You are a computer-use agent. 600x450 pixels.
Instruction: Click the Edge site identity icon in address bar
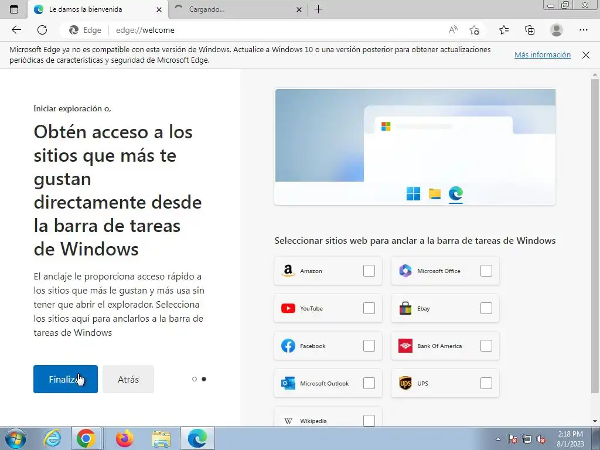click(x=74, y=30)
